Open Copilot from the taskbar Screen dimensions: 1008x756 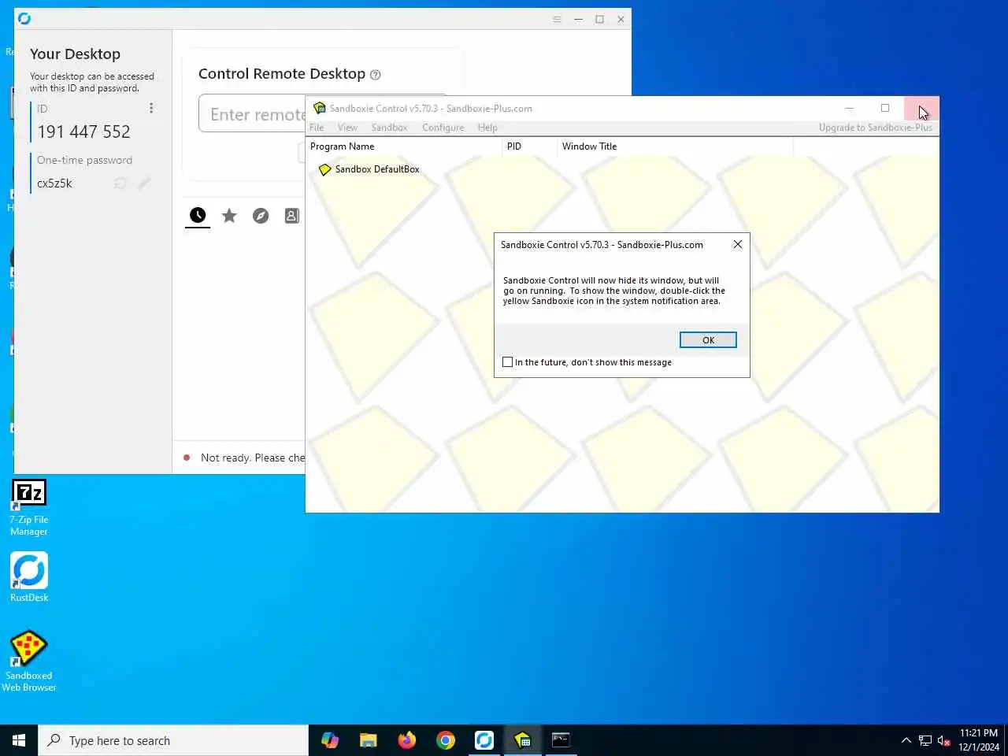[x=330, y=740]
